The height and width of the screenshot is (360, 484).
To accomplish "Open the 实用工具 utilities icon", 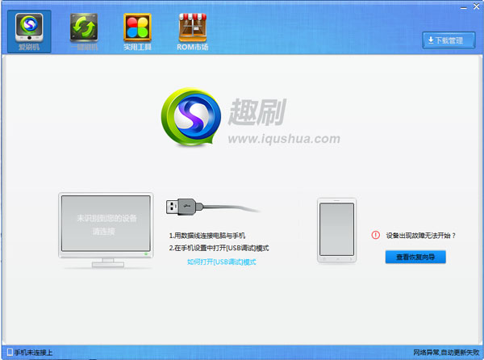I will coord(136,29).
